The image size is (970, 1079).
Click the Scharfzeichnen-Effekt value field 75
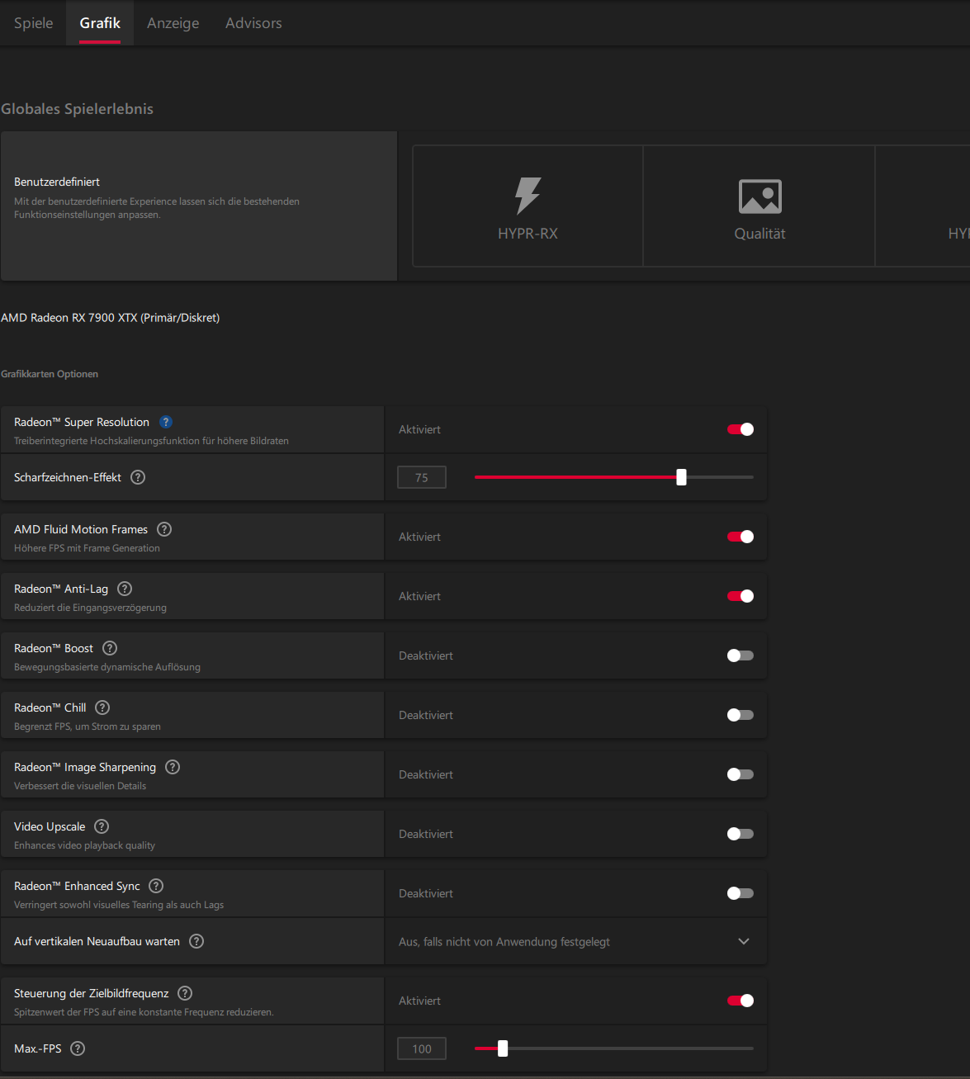tap(422, 477)
